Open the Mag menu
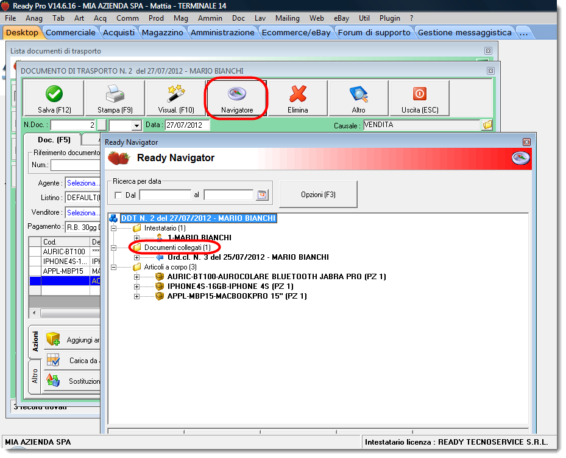This screenshot has width=566, height=458. (180, 18)
